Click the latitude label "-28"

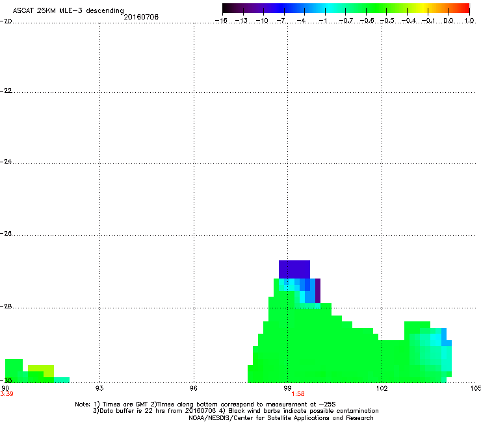pyautogui.click(x=6, y=306)
